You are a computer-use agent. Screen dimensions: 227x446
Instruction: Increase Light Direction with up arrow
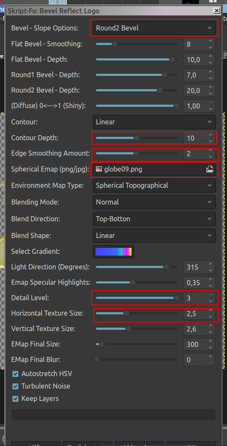[x=210, y=264]
